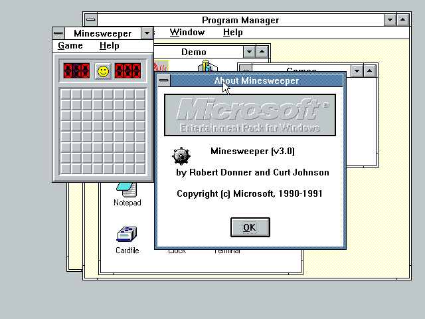Open the Window menu in Program Manager
The height and width of the screenshot is (319, 425).
point(187,33)
